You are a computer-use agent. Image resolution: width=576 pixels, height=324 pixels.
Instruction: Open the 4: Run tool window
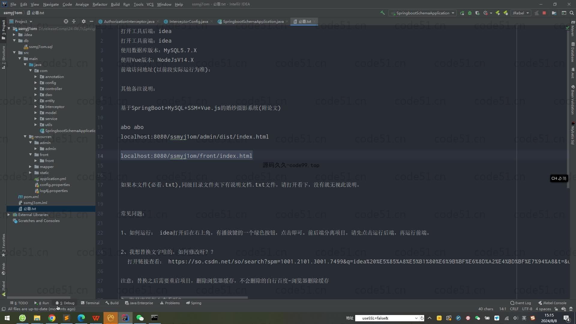42,303
